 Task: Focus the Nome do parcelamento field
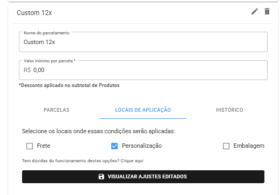click(x=143, y=42)
